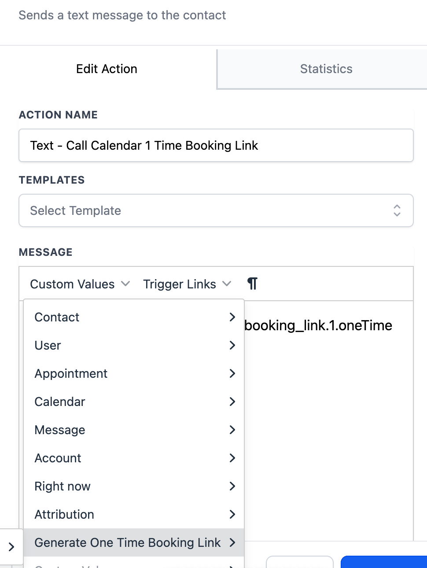The height and width of the screenshot is (568, 427).
Task: Click the Action Name text field
Action: tap(216, 145)
